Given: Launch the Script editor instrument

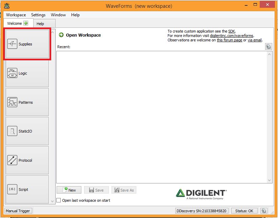Looking at the screenshot, I should [x=27, y=189].
